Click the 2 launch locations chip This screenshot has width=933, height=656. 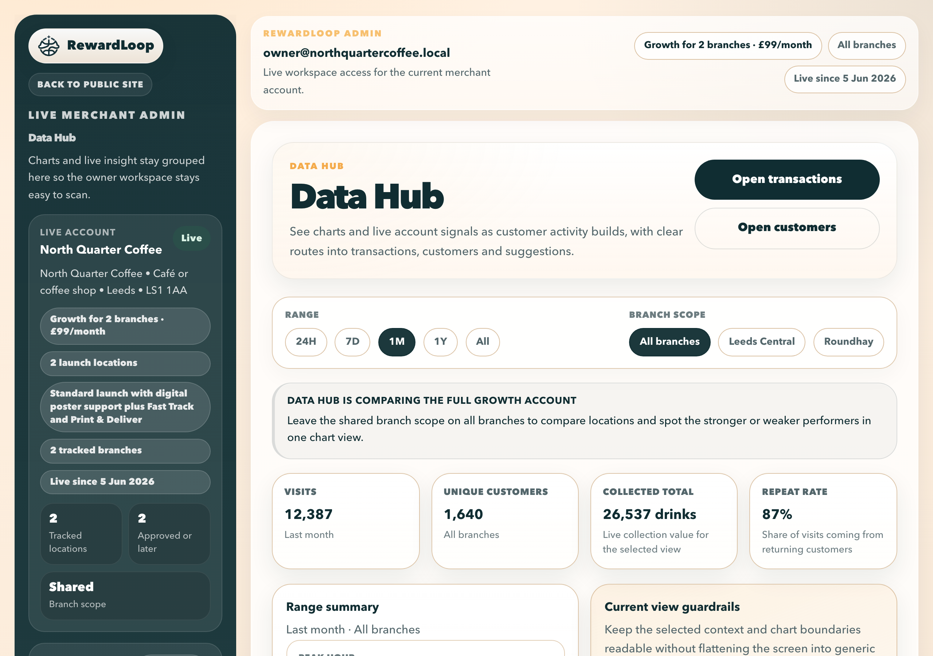(125, 363)
